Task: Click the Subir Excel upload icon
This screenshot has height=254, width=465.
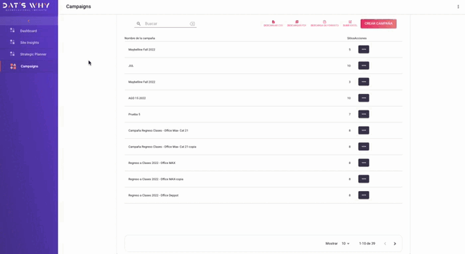Action: [350, 22]
